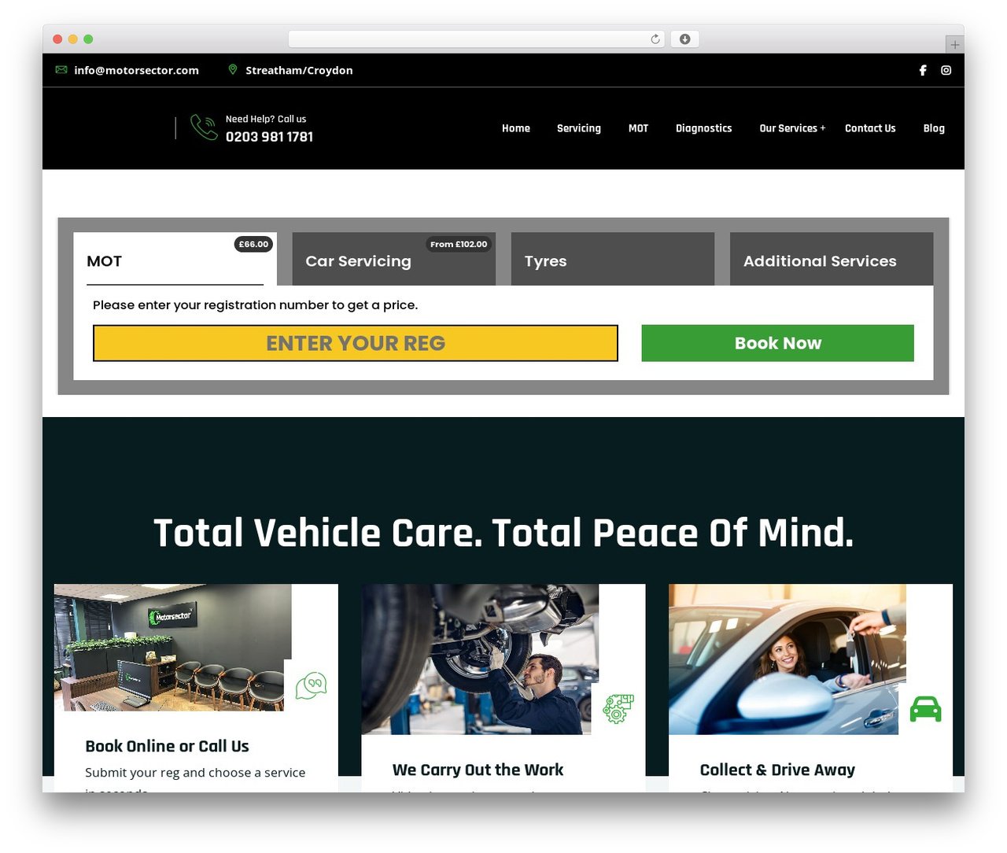Click the green Book Now button

[x=778, y=343]
